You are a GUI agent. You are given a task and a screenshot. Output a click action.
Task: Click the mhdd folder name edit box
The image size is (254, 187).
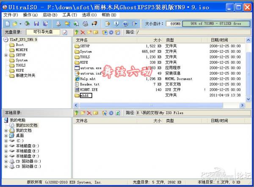tap(86, 95)
